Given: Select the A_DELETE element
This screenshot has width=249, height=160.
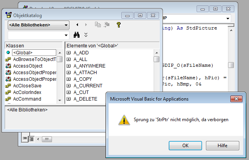Looking at the screenshot, I should click(85, 99).
